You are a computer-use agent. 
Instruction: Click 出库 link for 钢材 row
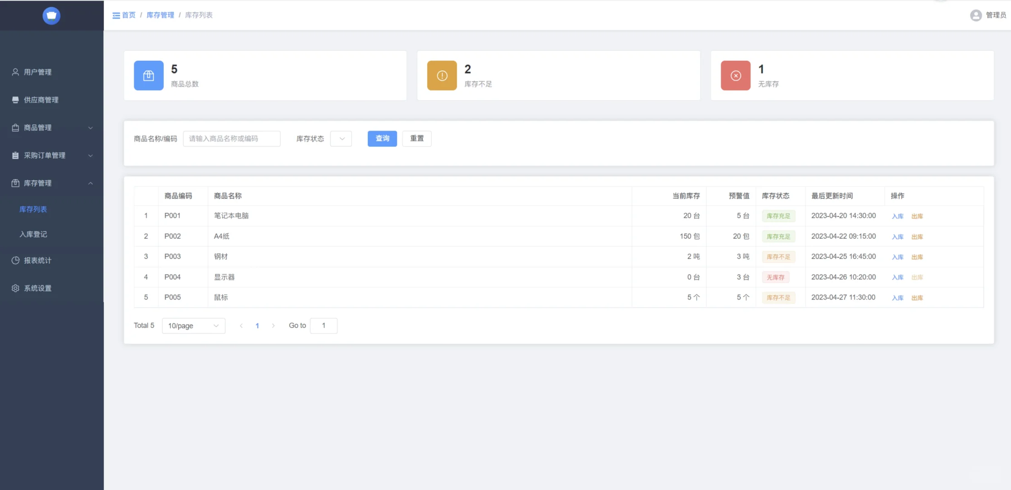point(917,257)
